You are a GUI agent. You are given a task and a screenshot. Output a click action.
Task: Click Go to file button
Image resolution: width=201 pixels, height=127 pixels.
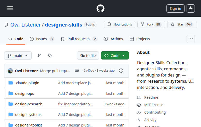88,55
